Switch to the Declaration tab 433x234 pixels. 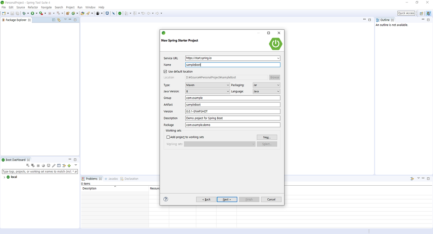click(130, 179)
